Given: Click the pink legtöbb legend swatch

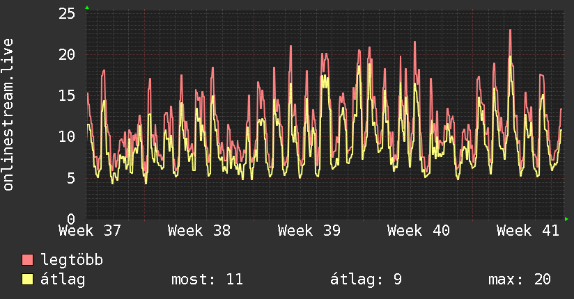Looking at the screenshot, I should coord(27,260).
